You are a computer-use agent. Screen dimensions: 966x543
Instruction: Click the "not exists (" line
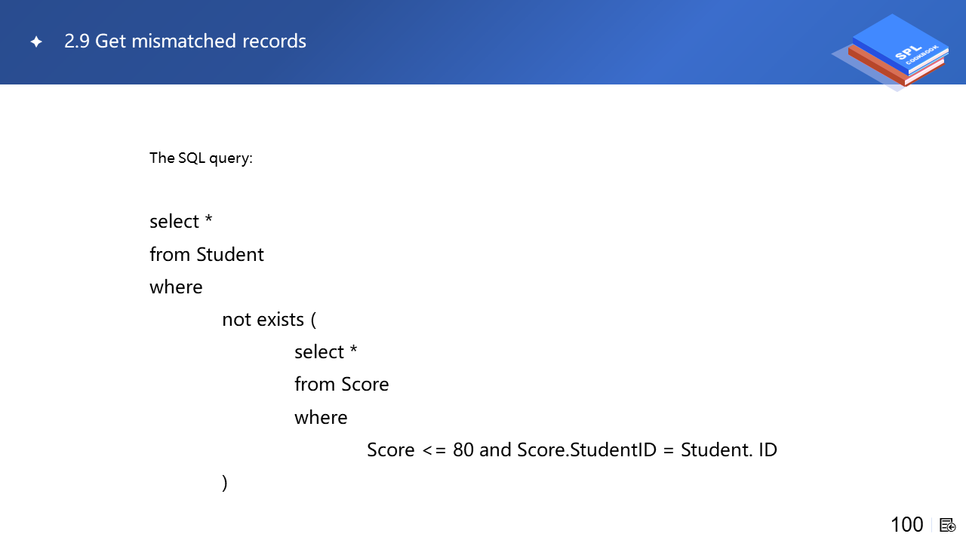pos(269,320)
